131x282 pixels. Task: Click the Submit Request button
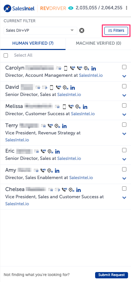[112, 275]
